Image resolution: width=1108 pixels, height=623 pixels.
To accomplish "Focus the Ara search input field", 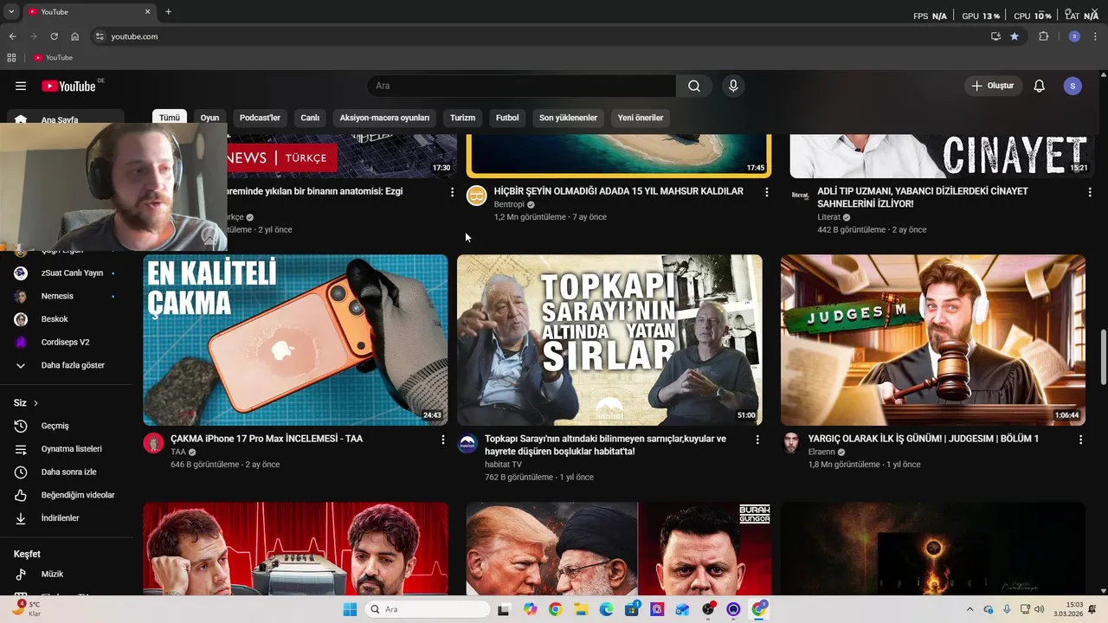I will pyautogui.click(x=521, y=86).
